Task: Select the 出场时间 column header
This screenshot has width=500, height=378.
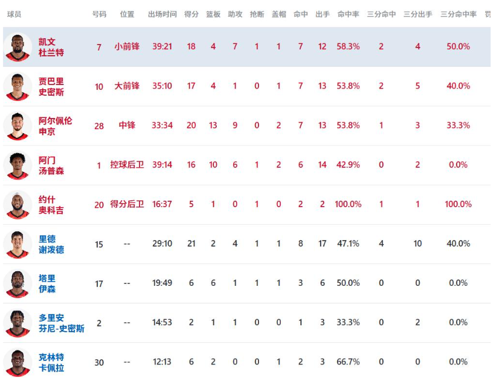Action: point(162,14)
